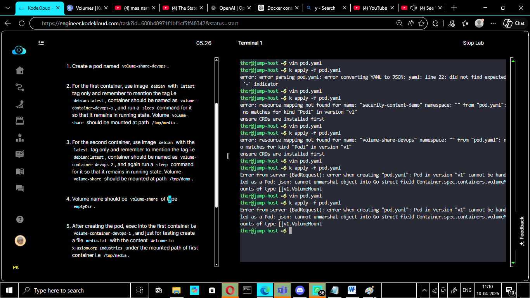The width and height of the screenshot is (530, 298).
Task: Click the terminal scrollbar green down arrow
Action: coord(513,263)
